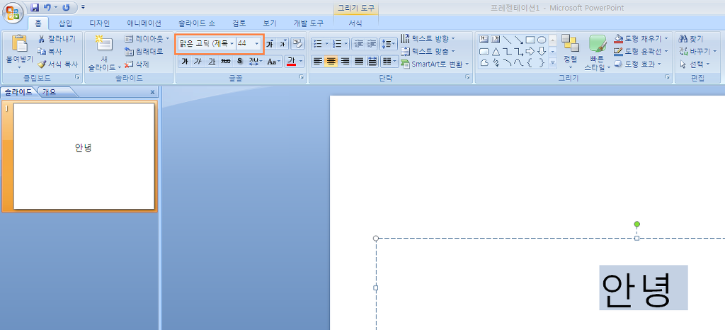Toggle italic formatting button
The height and width of the screenshot is (330, 725).
coord(198,62)
